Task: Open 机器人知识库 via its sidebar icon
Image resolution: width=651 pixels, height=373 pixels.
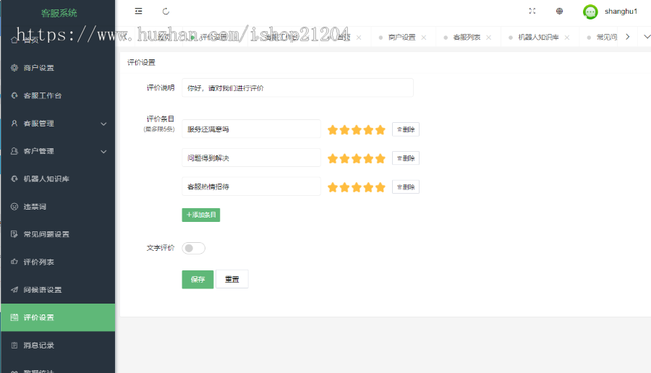Action: pos(14,179)
